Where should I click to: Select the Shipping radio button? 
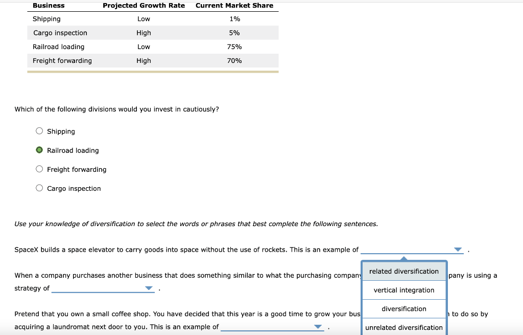point(39,131)
